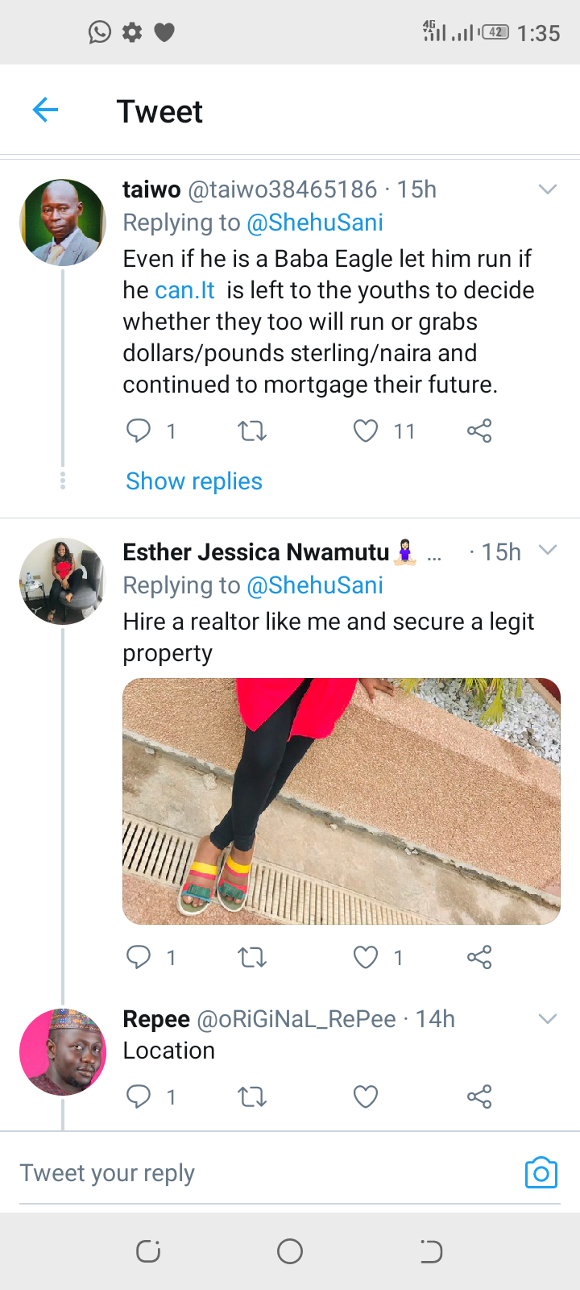Open camera icon to attach a photo
Viewport: 580px width, 1290px height.
pyautogui.click(x=541, y=1173)
